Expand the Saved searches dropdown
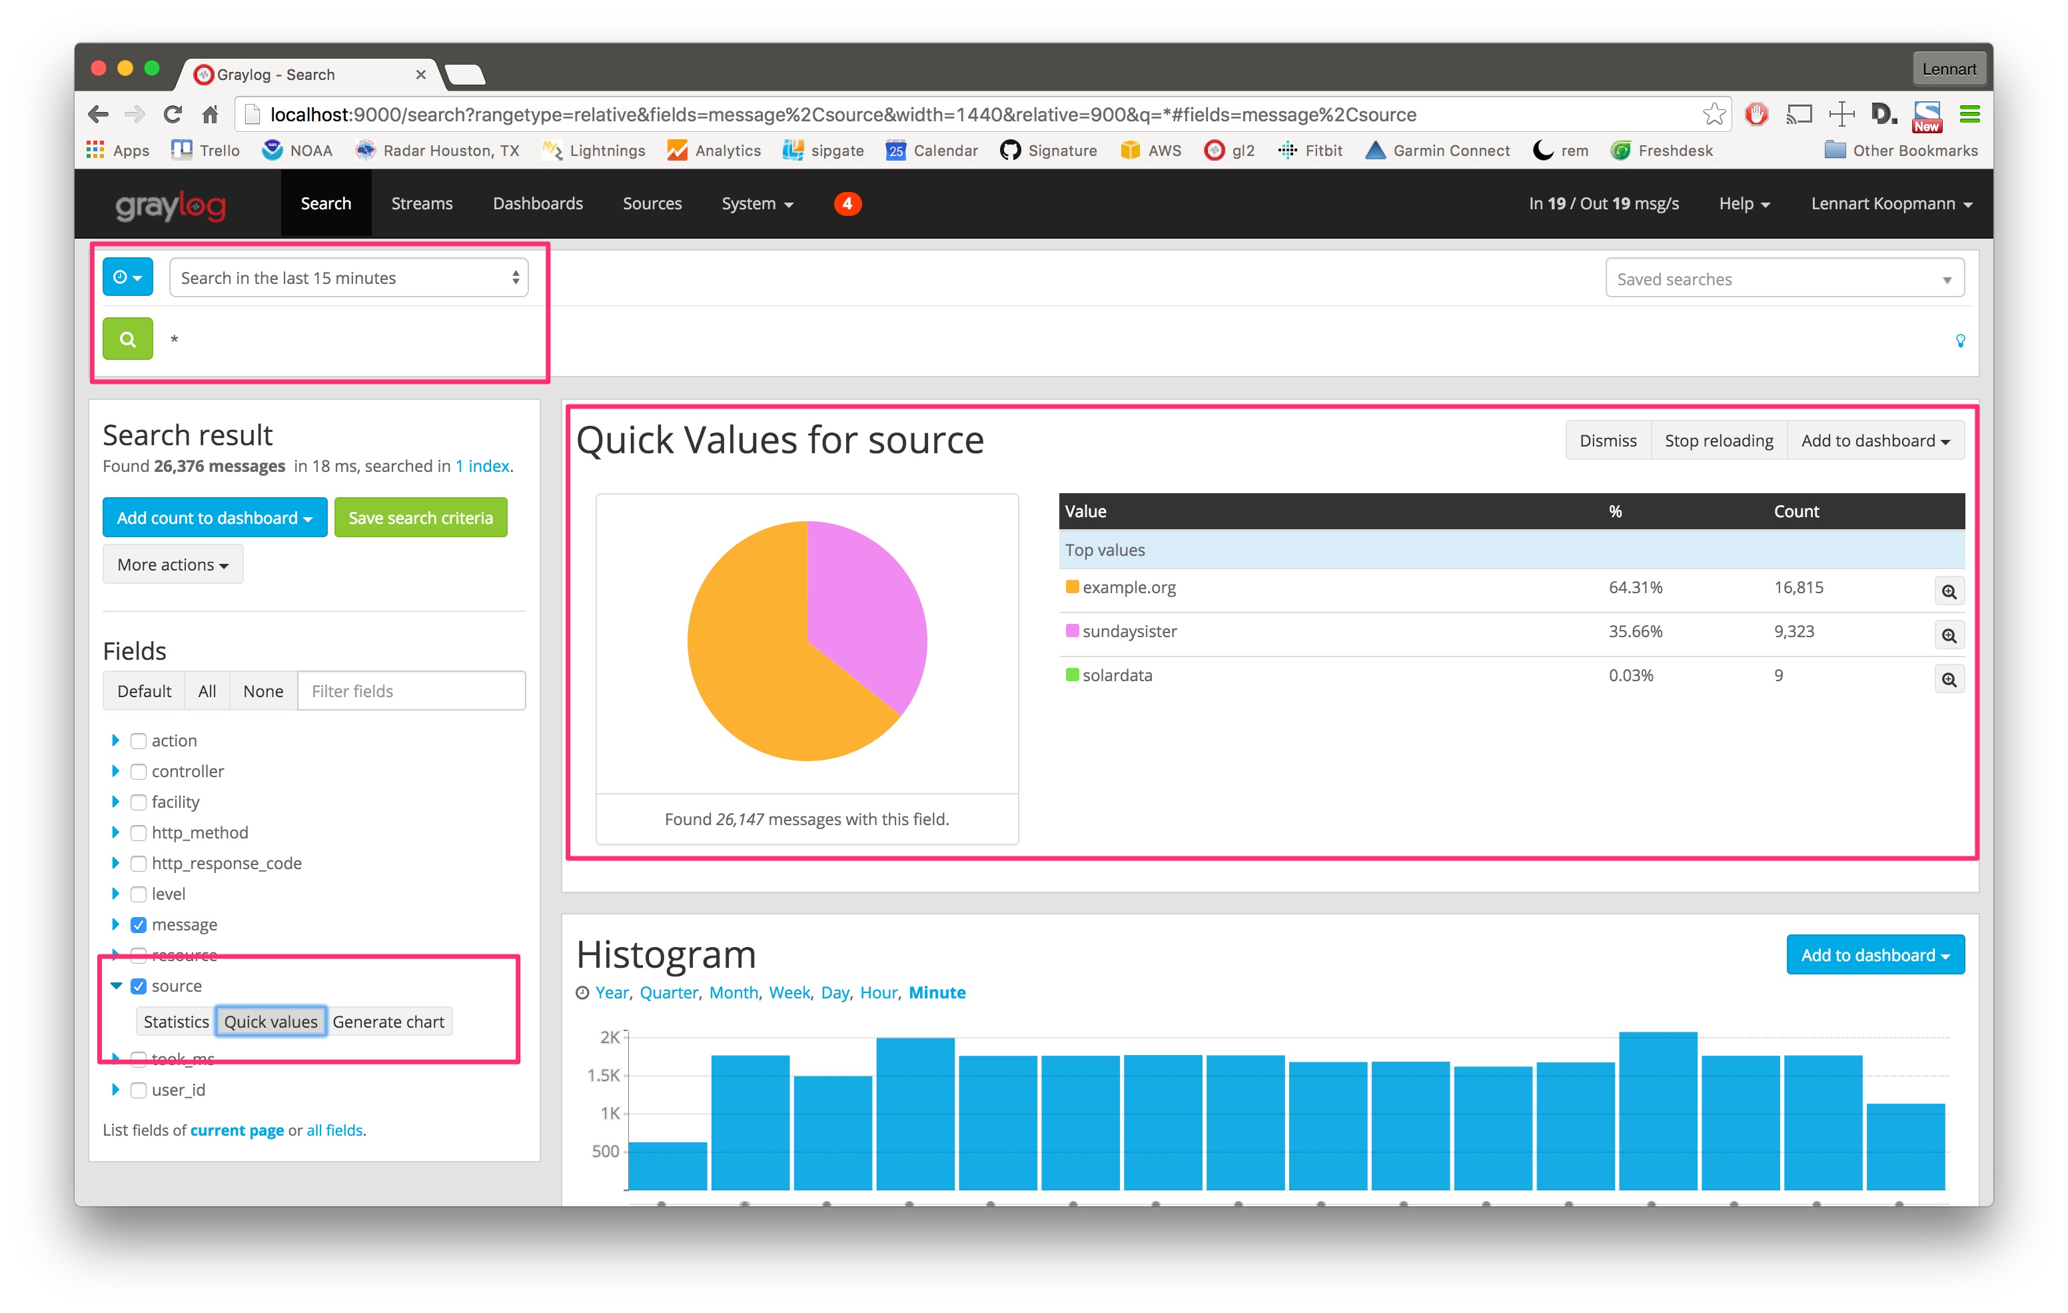Image resolution: width=2068 pixels, height=1313 pixels. point(1784,279)
